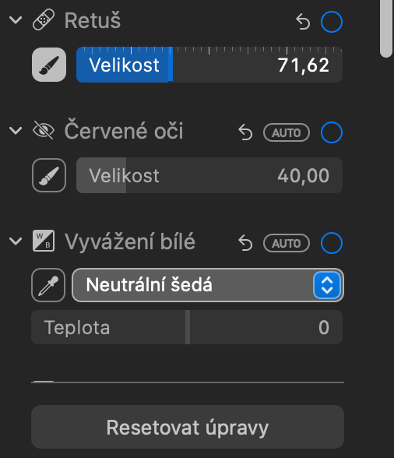This screenshot has width=394, height=458.
Task: Collapse the Červené oči section
Action: pos(16,130)
